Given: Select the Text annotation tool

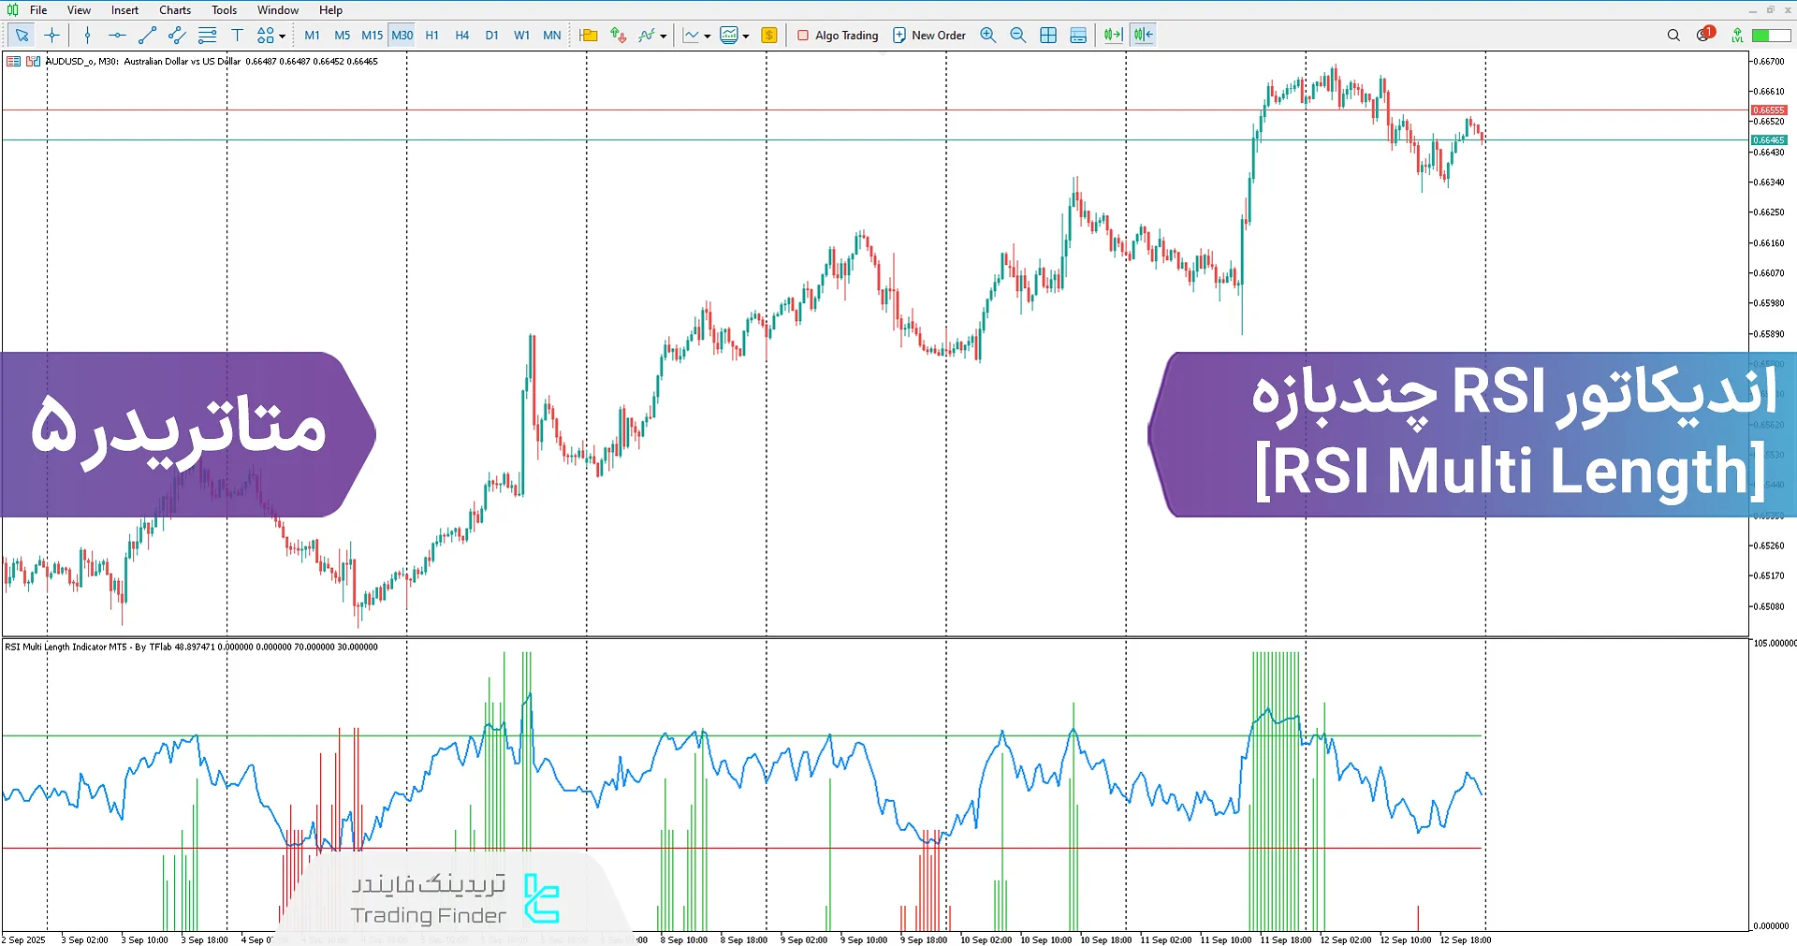Looking at the screenshot, I should [237, 35].
